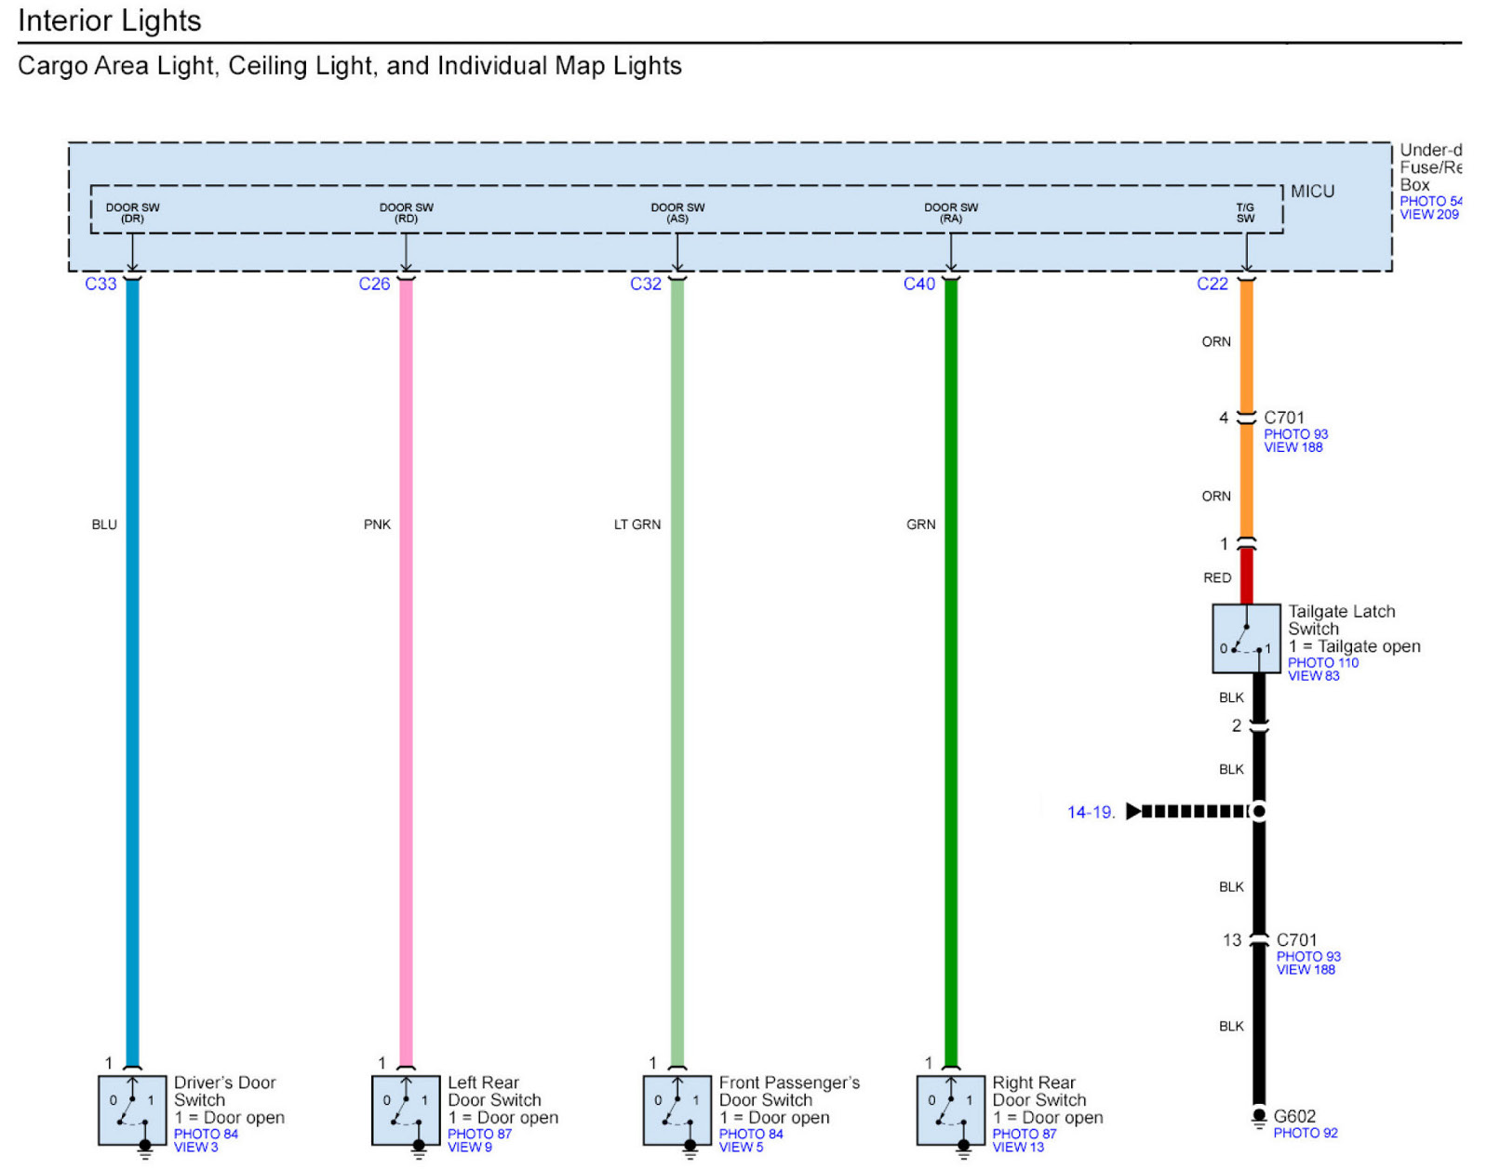The width and height of the screenshot is (1487, 1169).
Task: Follow the 14-19 page reference link
Action: [x=1091, y=813]
